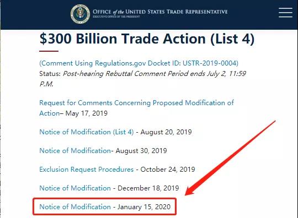Click the January 15, 2020 date text
298x218 pixels.
(x=144, y=207)
